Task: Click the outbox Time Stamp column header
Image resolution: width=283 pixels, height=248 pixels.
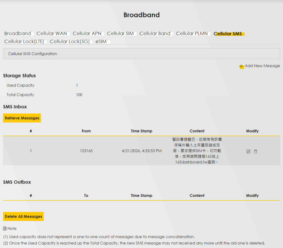Action: 141,195
